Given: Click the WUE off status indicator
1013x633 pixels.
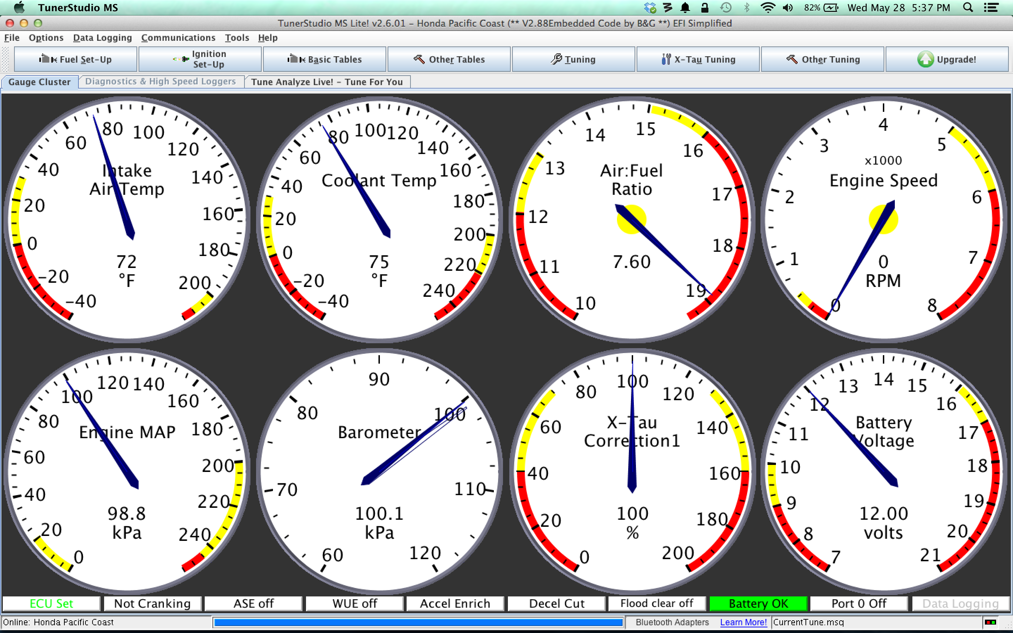Looking at the screenshot, I should [x=355, y=603].
